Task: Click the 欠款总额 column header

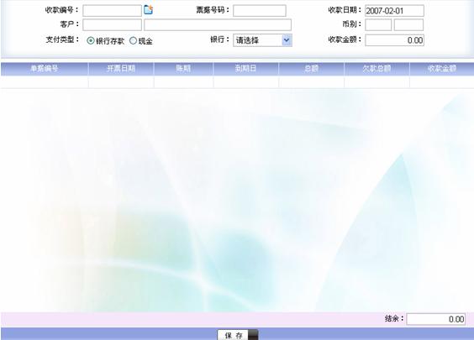Action: (377, 69)
